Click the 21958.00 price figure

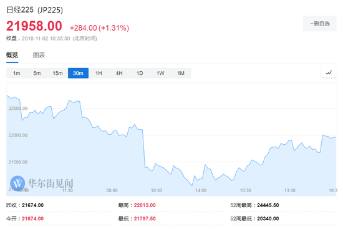tap(34, 26)
